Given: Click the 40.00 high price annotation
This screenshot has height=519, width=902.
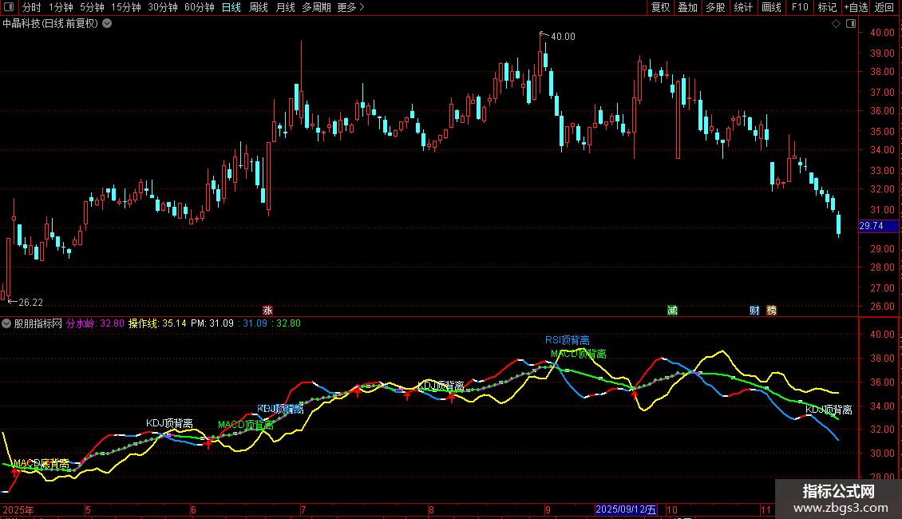Looking at the screenshot, I should [563, 36].
